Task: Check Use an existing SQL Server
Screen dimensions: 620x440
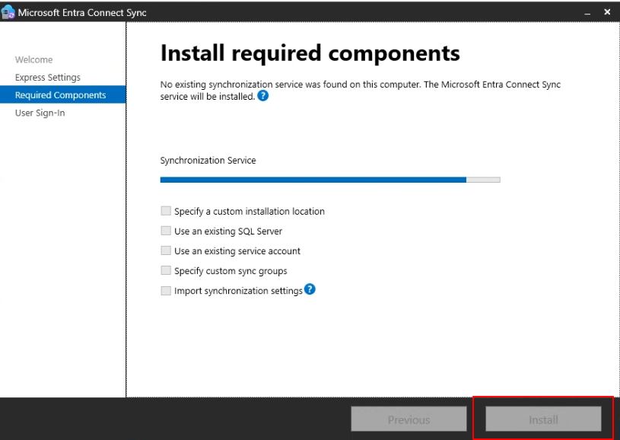Action: pyautogui.click(x=166, y=231)
